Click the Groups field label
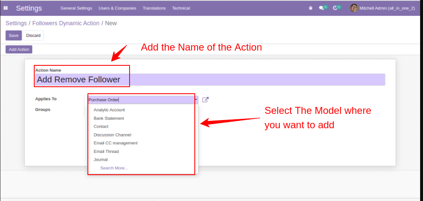The width and height of the screenshot is (423, 201). (x=43, y=110)
